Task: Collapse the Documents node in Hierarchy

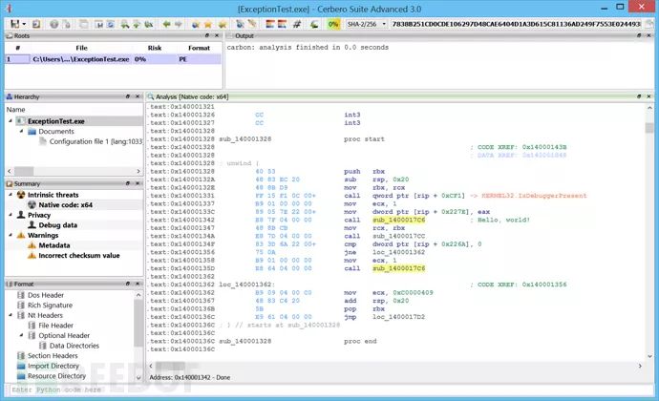Action: tap(20, 132)
